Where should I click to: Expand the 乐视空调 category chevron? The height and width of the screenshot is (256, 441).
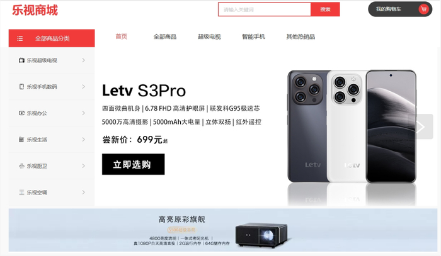(84, 192)
